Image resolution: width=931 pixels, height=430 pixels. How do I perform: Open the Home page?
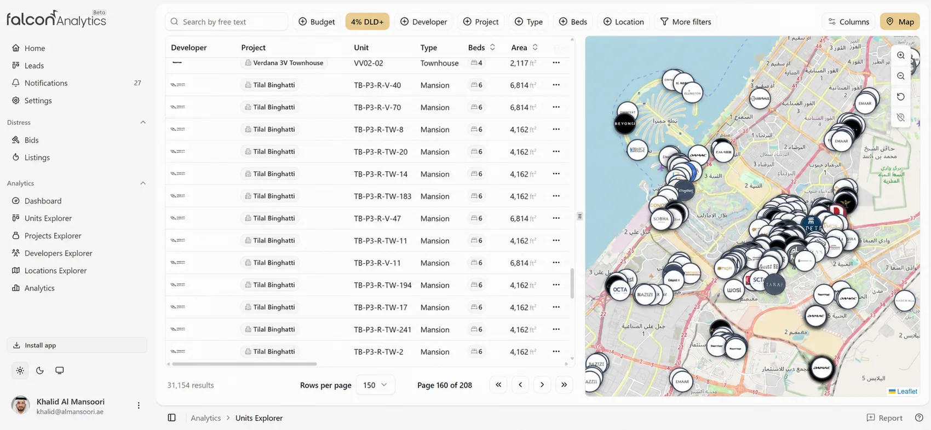35,48
